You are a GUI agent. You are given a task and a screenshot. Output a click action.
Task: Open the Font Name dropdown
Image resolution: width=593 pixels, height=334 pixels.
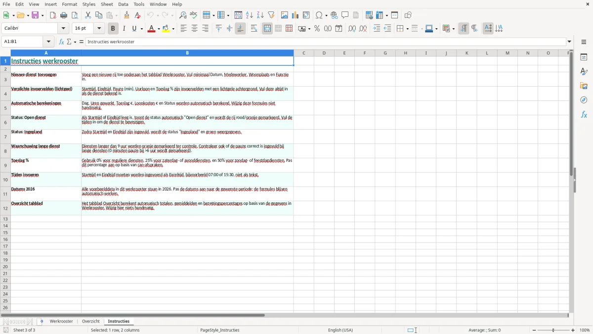[63, 29]
